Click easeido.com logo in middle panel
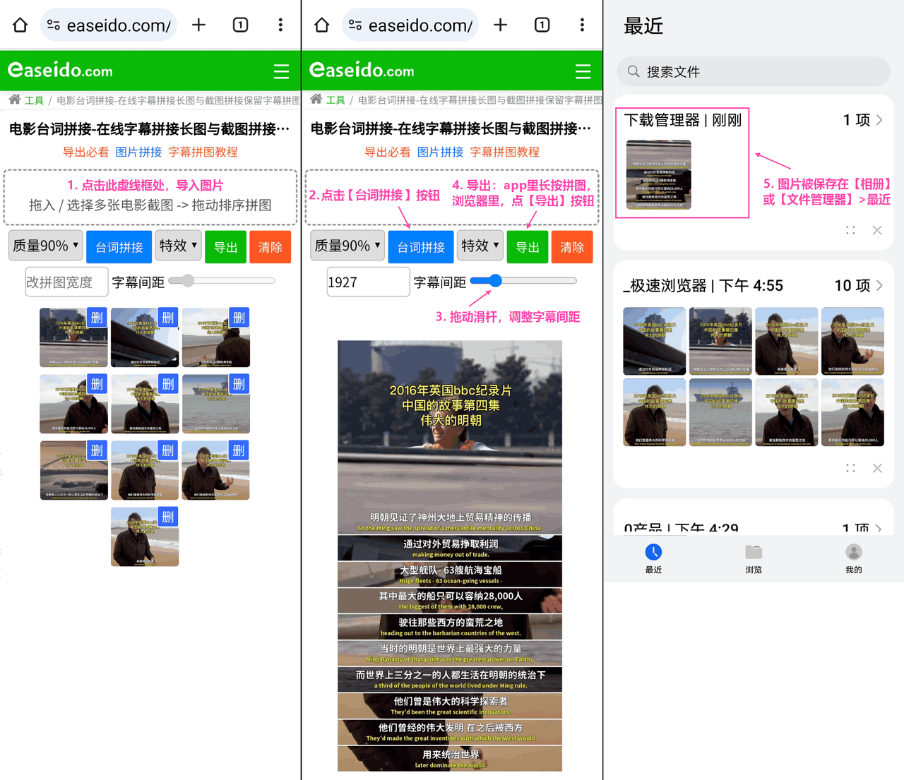Viewport: 904px width, 780px height. point(362,70)
